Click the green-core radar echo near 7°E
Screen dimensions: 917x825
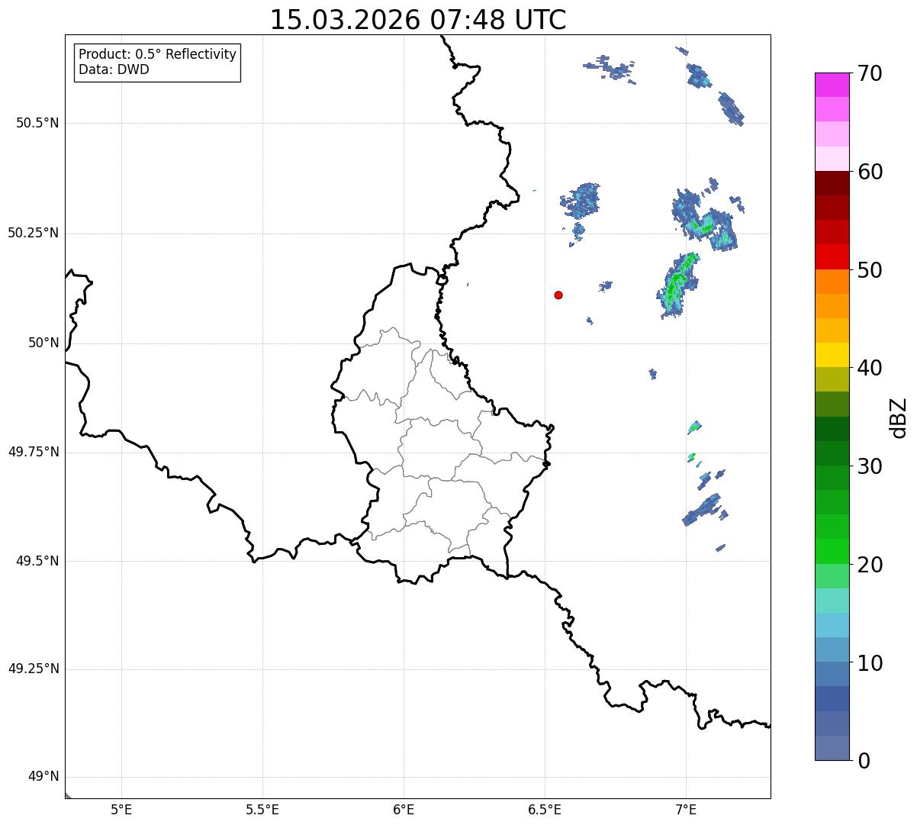click(x=678, y=284)
